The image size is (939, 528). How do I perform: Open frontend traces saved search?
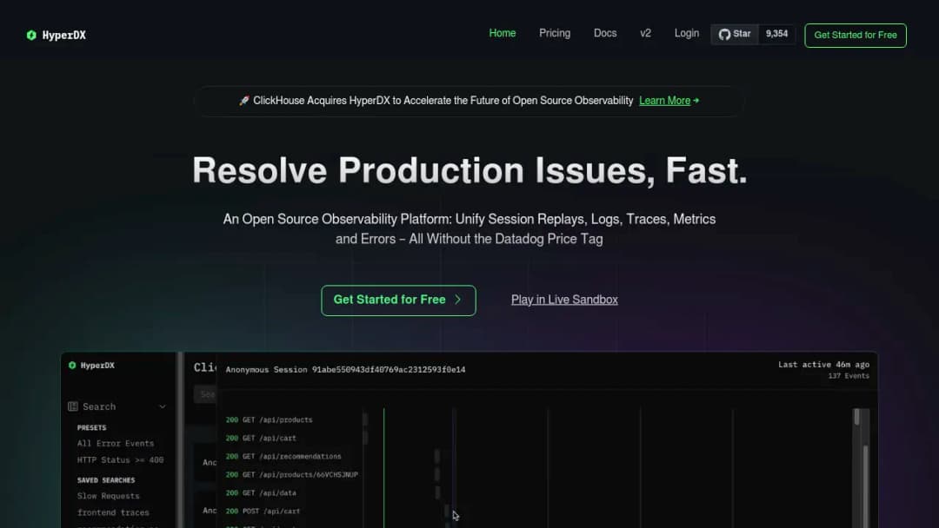point(113,512)
